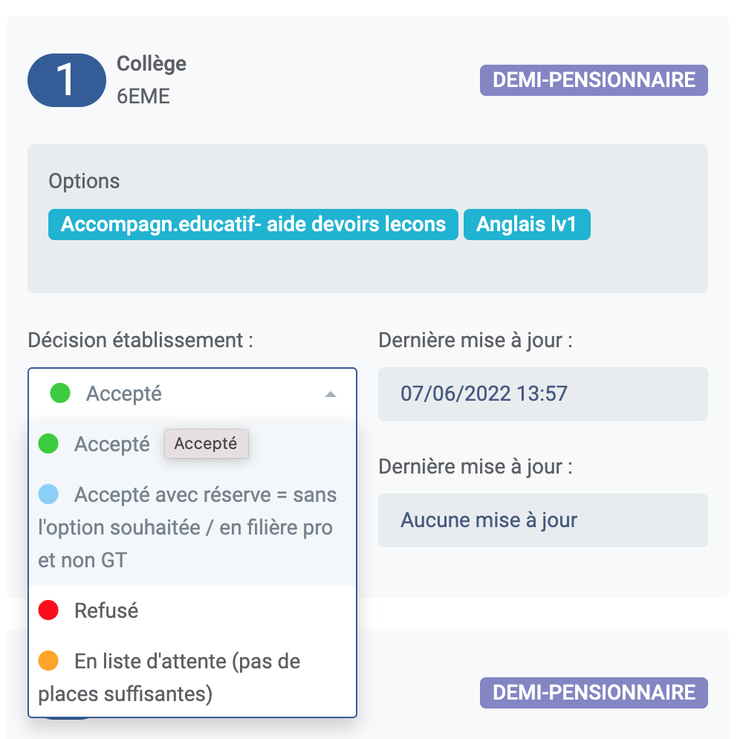The width and height of the screenshot is (743, 739).
Task: Collapse the Décision établissement dropdown arrow
Action: point(331,394)
